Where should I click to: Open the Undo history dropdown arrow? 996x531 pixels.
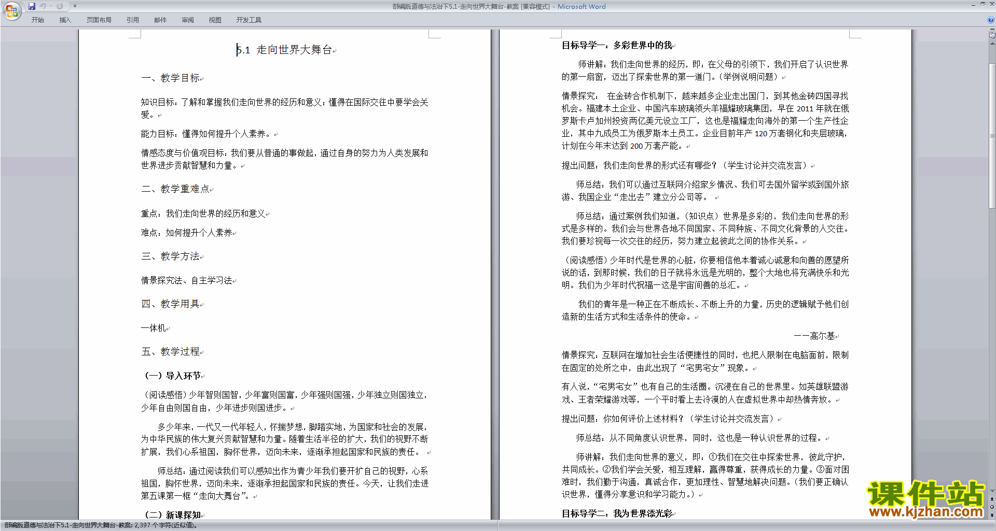(x=50, y=6)
